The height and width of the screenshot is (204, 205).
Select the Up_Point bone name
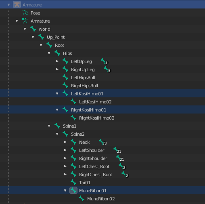[x=56, y=37]
